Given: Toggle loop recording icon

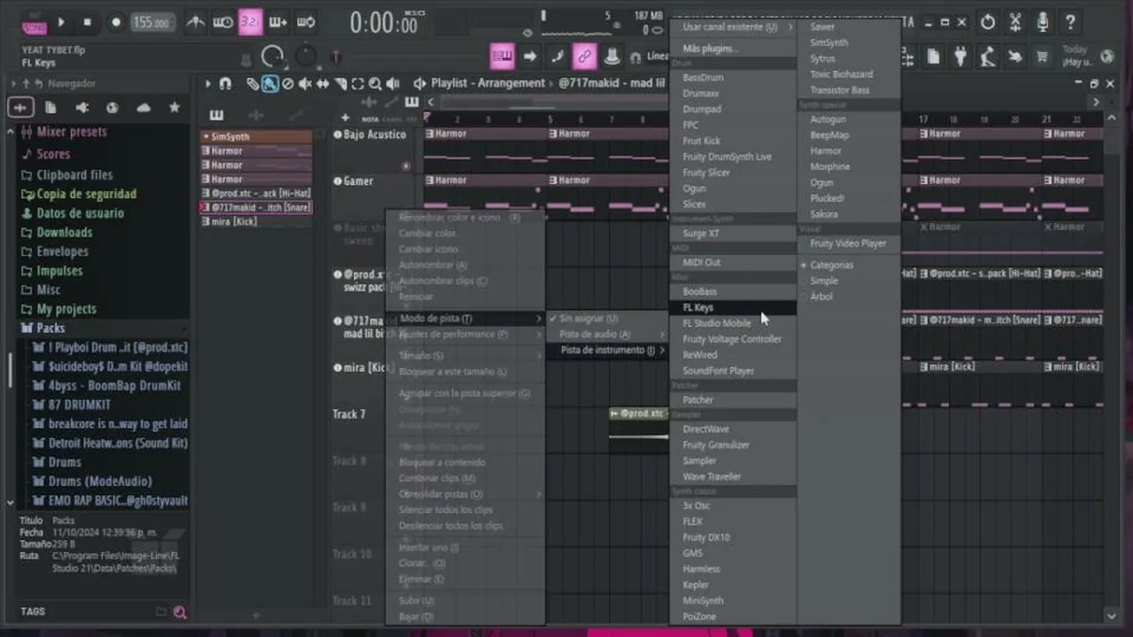Looking at the screenshot, I should (x=306, y=22).
